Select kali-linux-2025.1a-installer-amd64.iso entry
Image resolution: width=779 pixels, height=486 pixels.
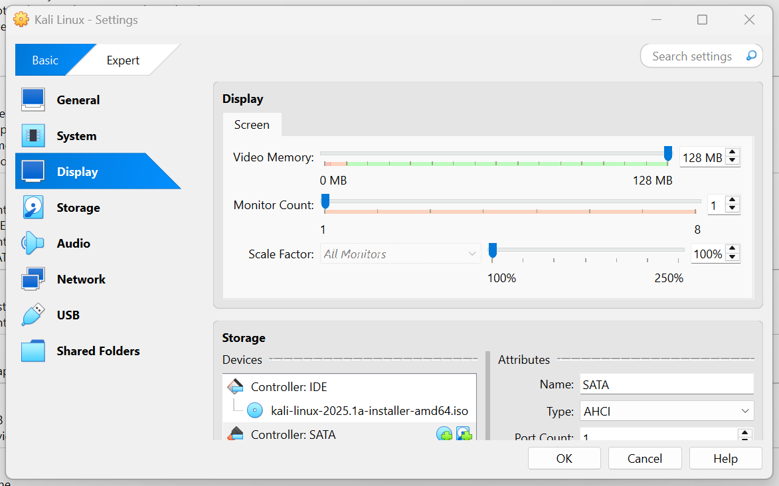point(349,410)
